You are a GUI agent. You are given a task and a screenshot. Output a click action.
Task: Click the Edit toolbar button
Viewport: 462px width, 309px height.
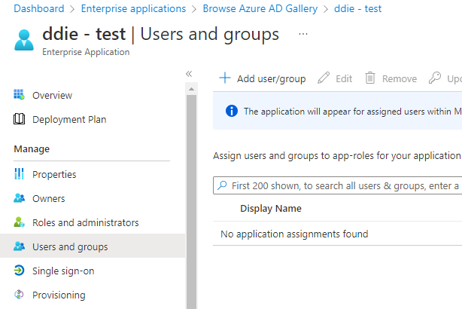335,78
